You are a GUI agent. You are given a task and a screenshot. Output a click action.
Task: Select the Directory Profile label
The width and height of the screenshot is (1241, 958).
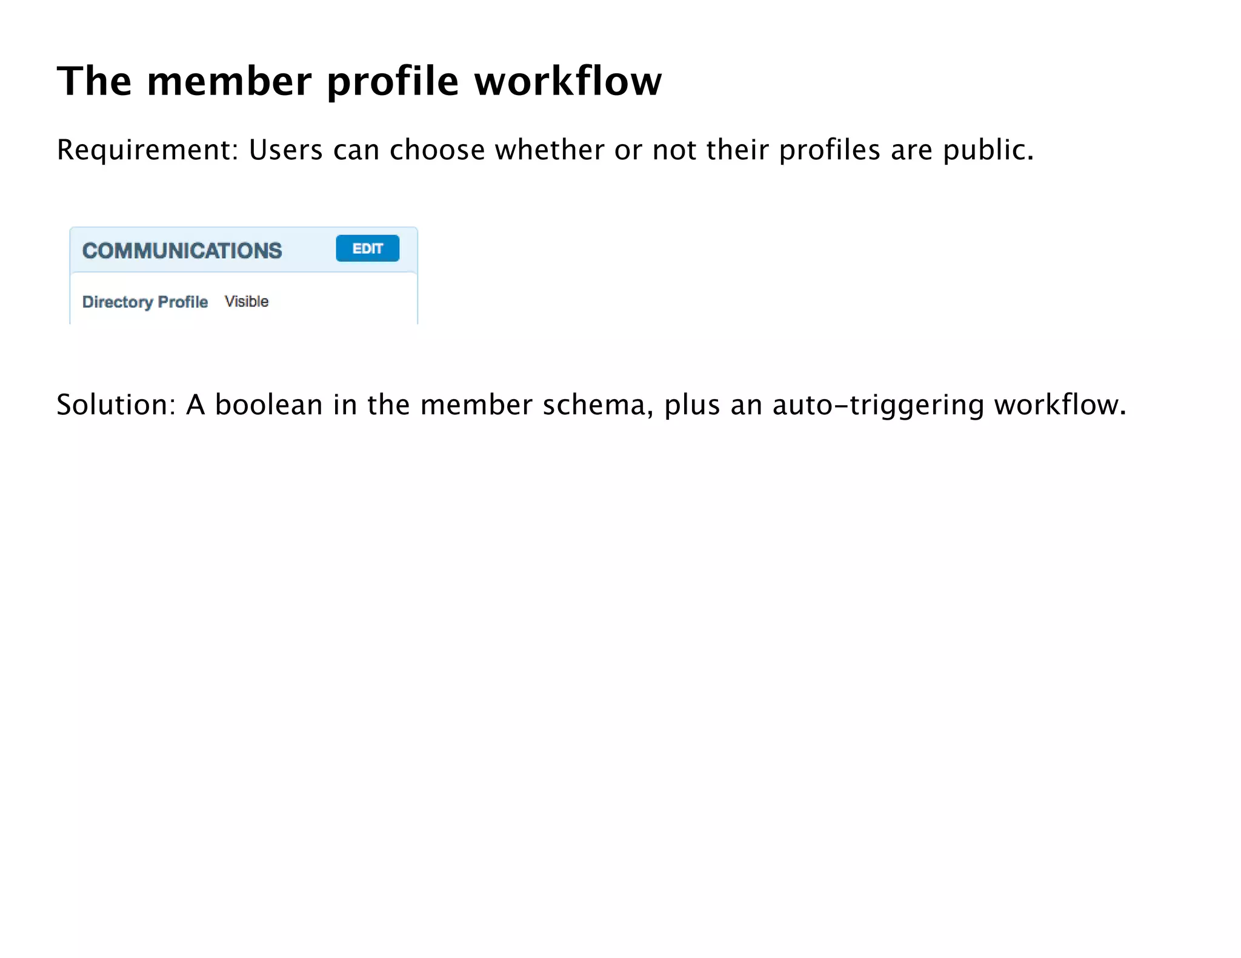145,302
